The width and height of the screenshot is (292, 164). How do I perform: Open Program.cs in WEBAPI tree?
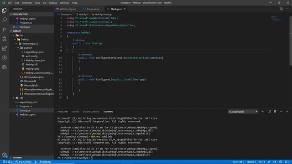26,106
